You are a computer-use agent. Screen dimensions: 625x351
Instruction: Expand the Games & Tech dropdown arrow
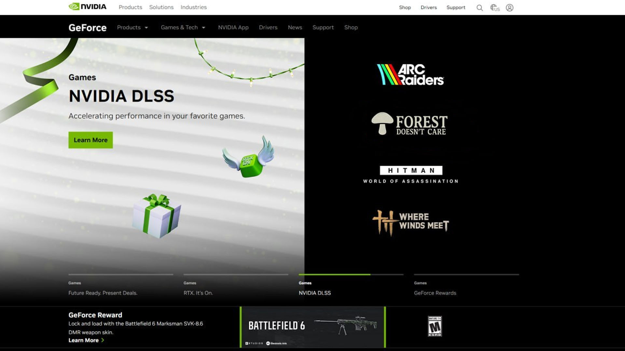203,28
